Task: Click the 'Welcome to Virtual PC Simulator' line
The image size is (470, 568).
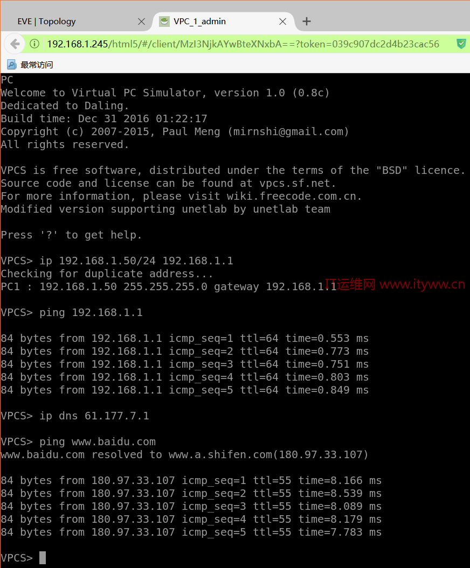Action: click(165, 93)
